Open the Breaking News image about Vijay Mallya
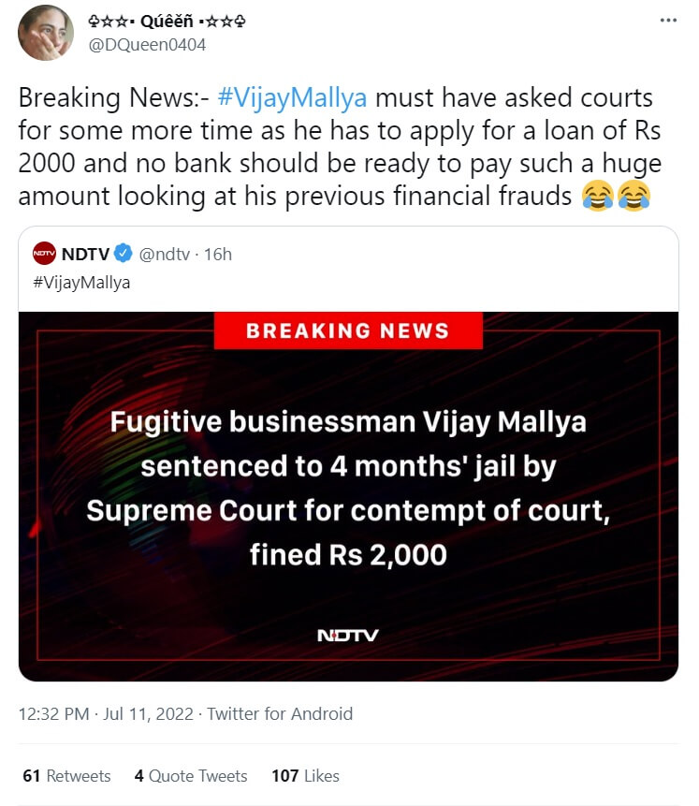Viewport: 699px width, 806px height. 348,496
